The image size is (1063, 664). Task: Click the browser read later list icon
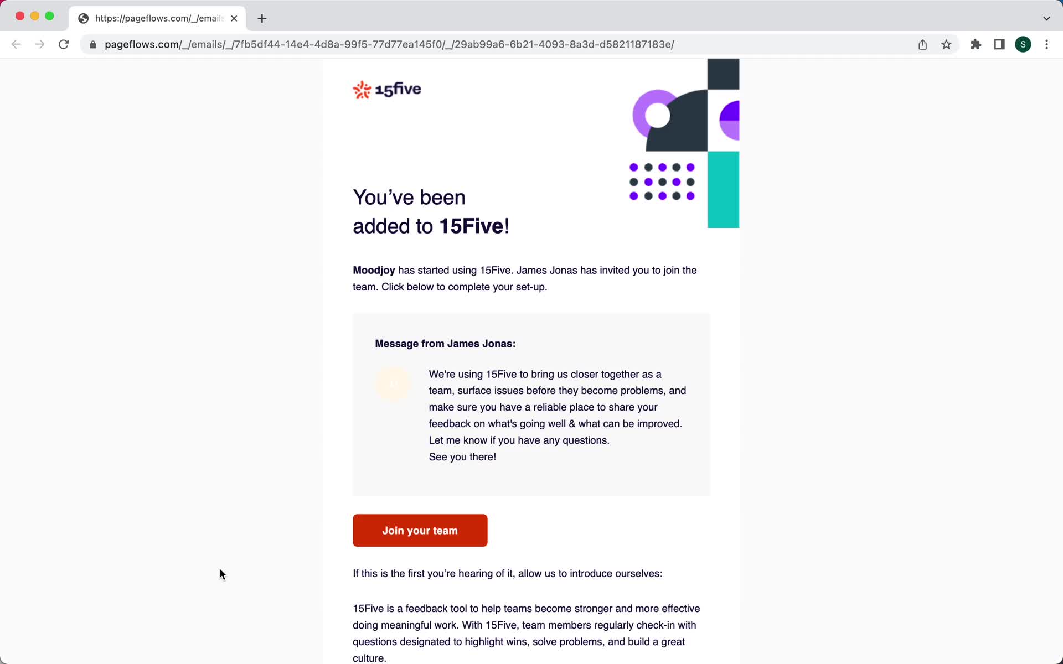[1000, 44]
